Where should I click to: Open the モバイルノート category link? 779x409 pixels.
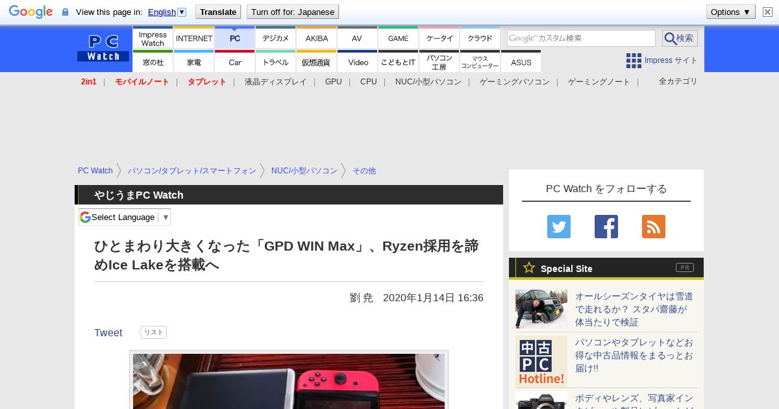(x=142, y=82)
